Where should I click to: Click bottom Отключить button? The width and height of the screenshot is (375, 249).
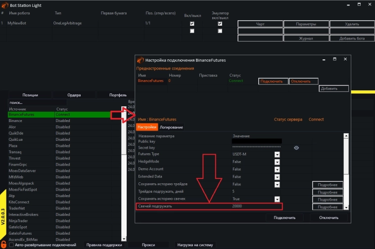click(328, 218)
